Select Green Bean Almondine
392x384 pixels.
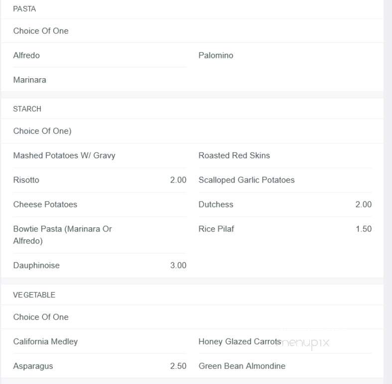point(242,366)
